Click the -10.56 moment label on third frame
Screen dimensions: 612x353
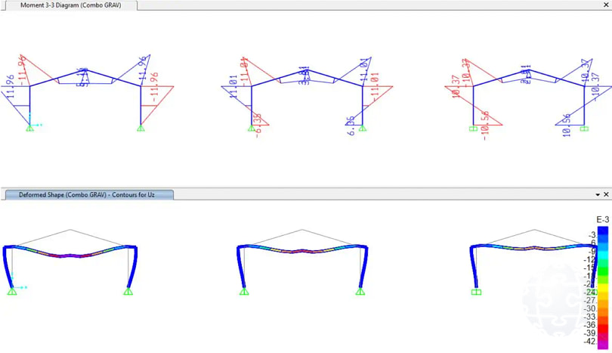point(485,125)
